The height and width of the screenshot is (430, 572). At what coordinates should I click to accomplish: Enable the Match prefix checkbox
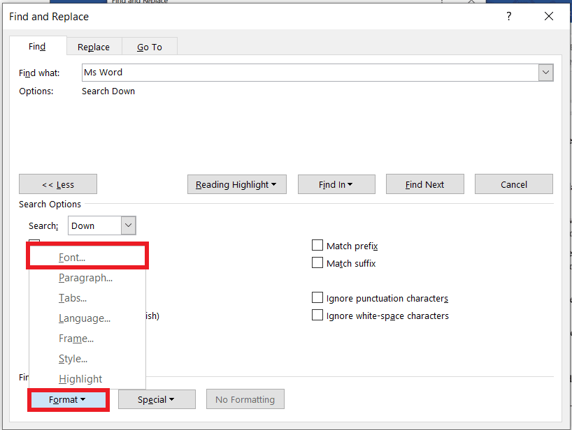coord(317,245)
